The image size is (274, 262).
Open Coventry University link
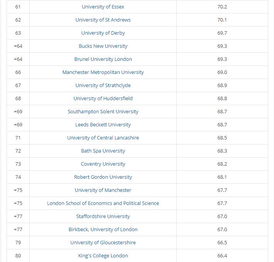103,164
